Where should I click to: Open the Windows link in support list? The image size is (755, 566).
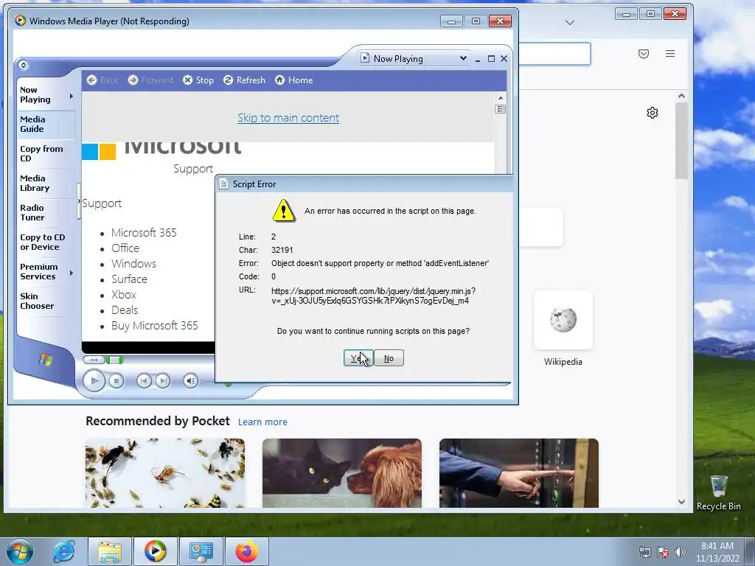click(x=134, y=263)
